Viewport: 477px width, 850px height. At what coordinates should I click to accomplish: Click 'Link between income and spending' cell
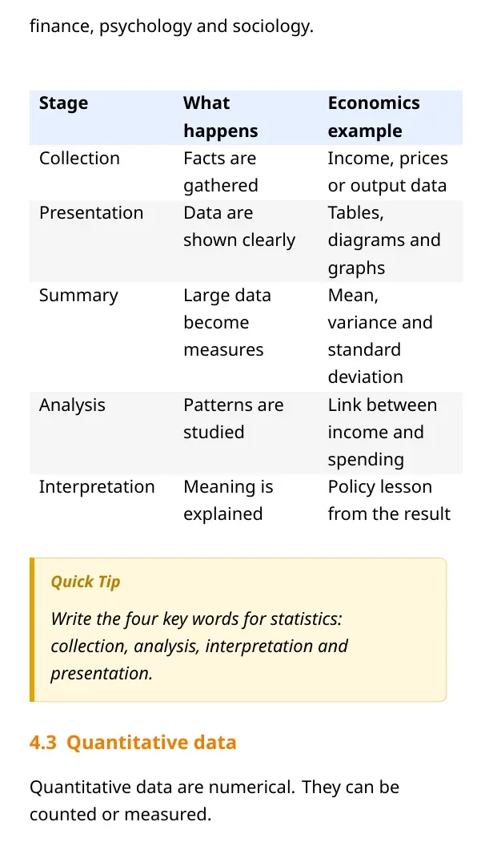(391, 433)
